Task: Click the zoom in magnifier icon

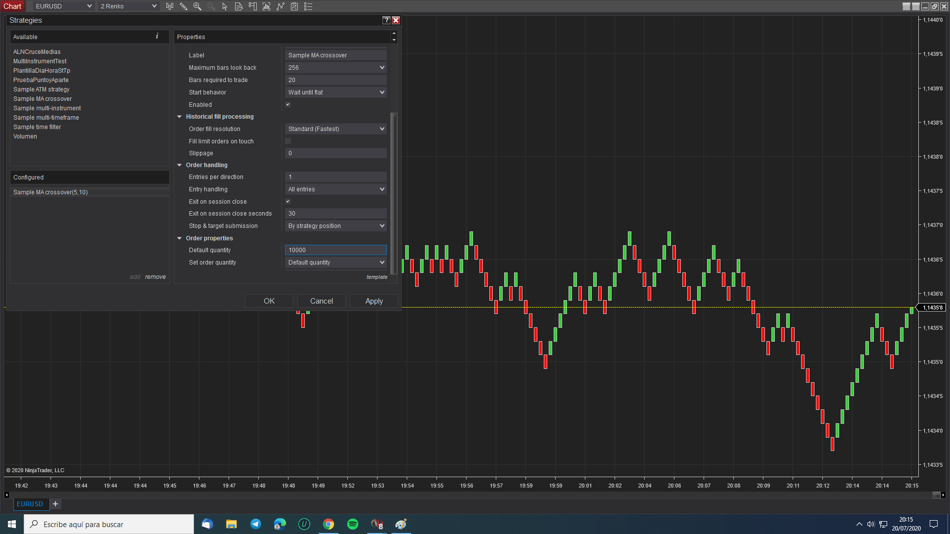Action: tap(197, 6)
